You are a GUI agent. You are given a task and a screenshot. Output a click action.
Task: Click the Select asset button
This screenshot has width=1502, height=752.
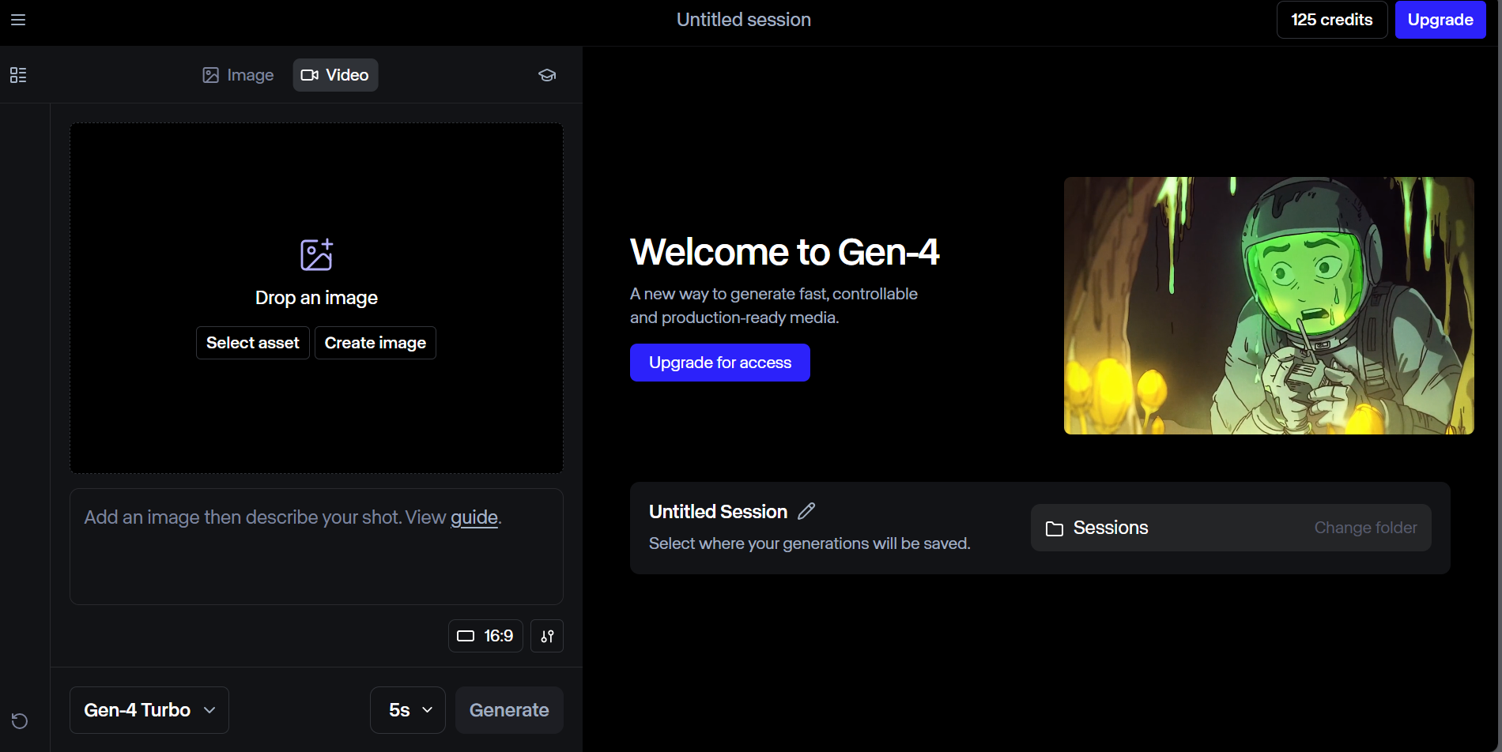253,343
